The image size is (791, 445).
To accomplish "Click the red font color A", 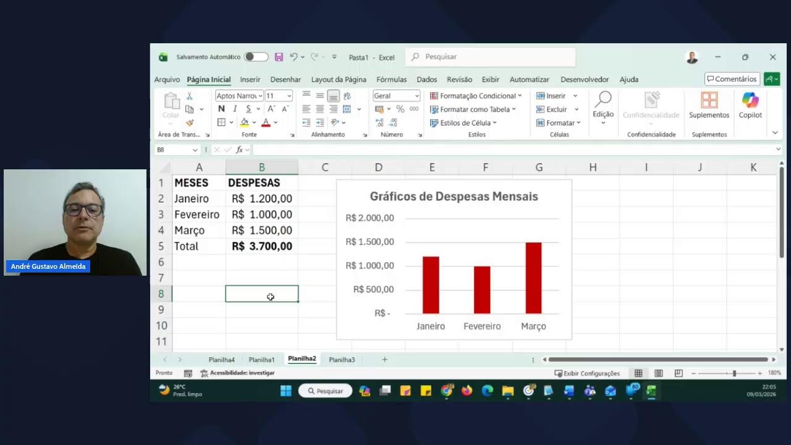I will coord(266,122).
